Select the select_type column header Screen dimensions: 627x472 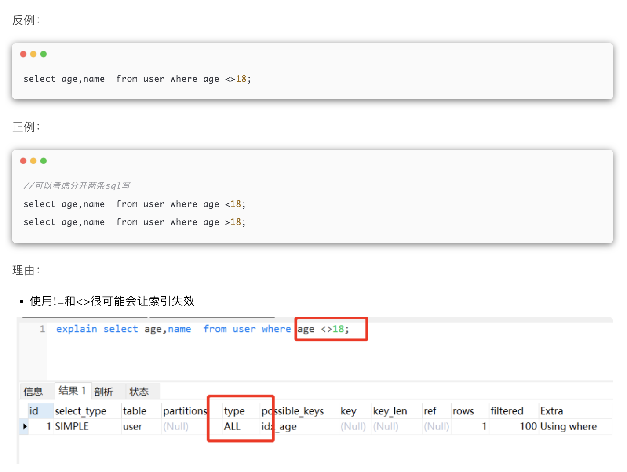(80, 411)
